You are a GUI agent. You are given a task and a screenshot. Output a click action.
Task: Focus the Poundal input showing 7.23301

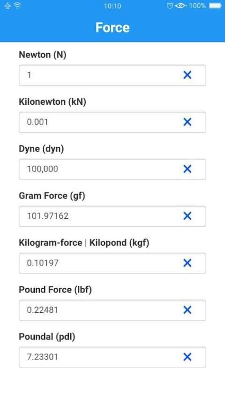point(112,357)
